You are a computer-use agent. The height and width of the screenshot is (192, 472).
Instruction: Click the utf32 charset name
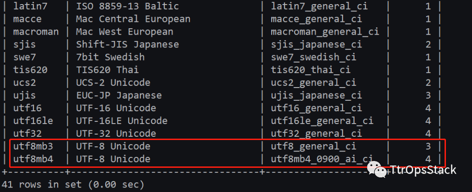click(x=27, y=134)
